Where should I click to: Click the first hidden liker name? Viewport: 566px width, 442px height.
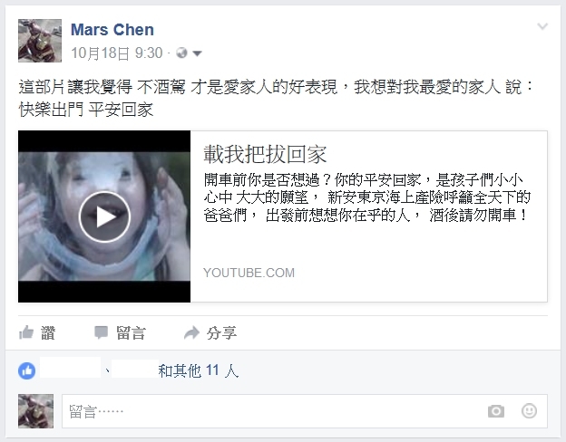pyautogui.click(x=70, y=368)
